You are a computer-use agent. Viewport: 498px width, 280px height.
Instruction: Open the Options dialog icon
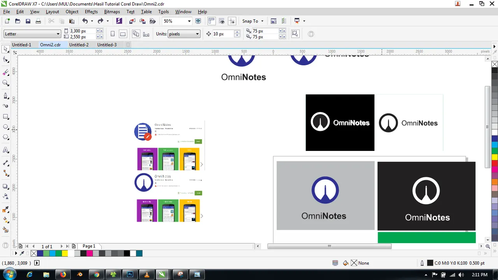[x=284, y=21]
